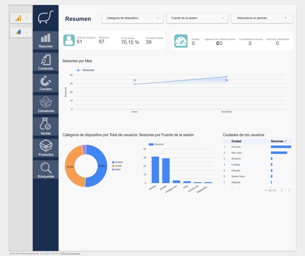Open the Búsquedas magnifier icon
The width and height of the screenshot is (305, 256).
pos(46,168)
